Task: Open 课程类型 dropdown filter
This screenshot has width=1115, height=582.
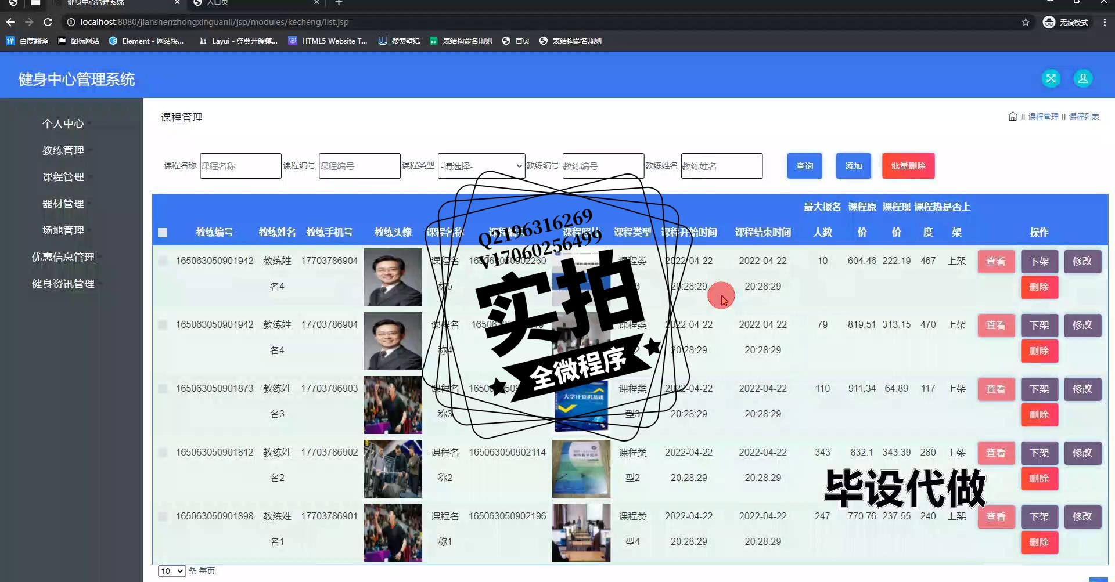Action: pyautogui.click(x=481, y=166)
